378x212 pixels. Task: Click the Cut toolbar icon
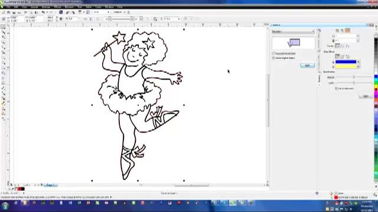[x=25, y=12]
